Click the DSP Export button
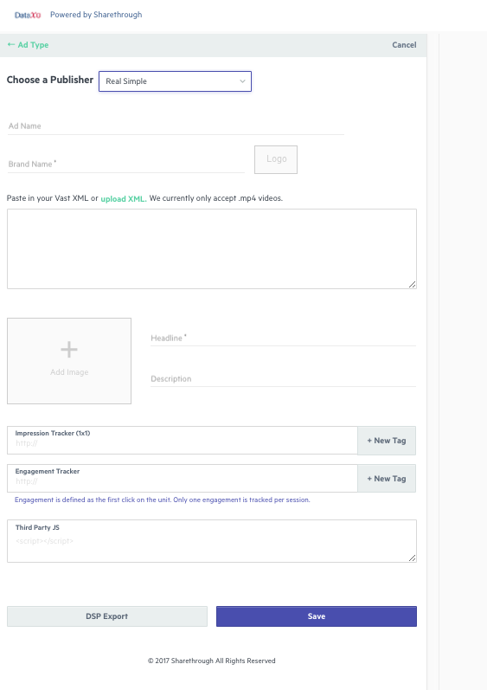Image resolution: width=487 pixels, height=690 pixels. click(x=107, y=616)
